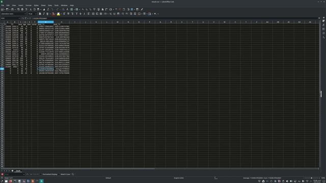The width and height of the screenshot is (326, 183).
Task: Open the Name Box dropdown arrow
Action: (x=19, y=18)
